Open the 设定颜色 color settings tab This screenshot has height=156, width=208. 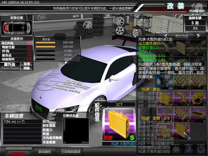45,151
